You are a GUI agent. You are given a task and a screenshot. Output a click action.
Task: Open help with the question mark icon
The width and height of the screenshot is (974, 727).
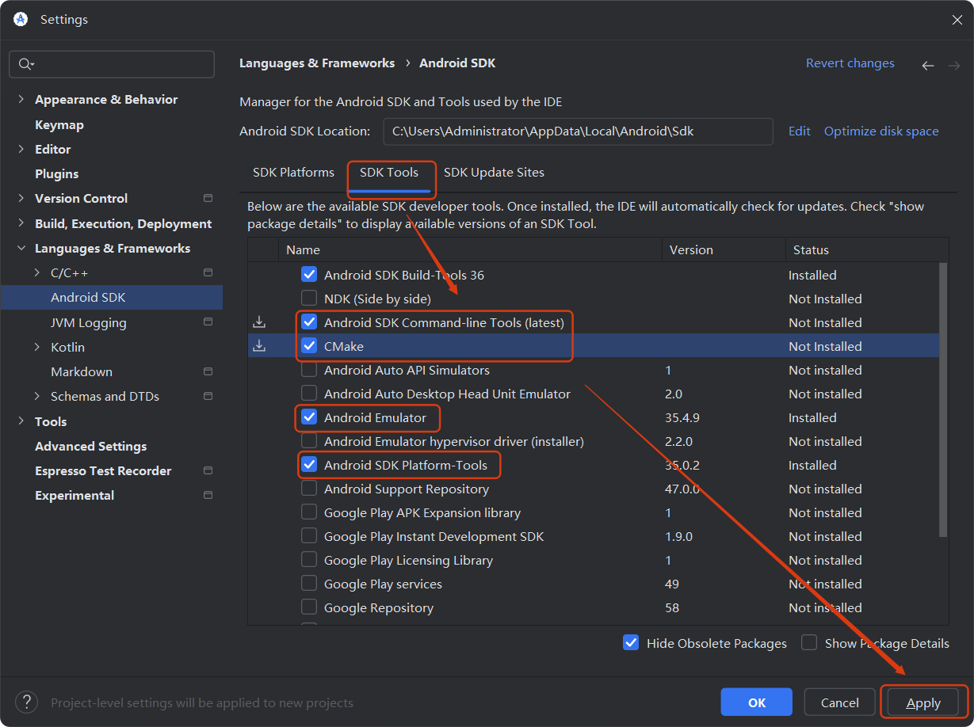[x=26, y=702]
